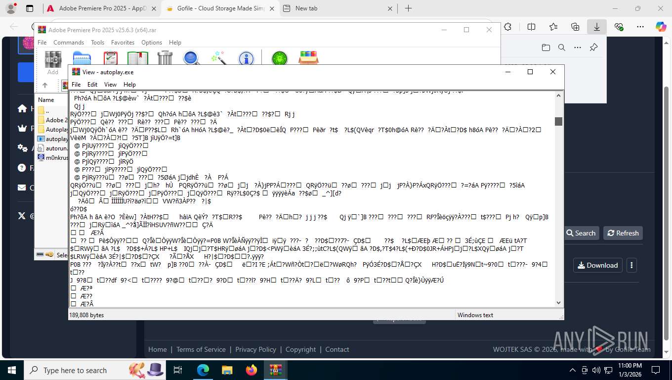Click the Name column header in WinRAR
Viewport: 672px width, 380px height.
46,100
